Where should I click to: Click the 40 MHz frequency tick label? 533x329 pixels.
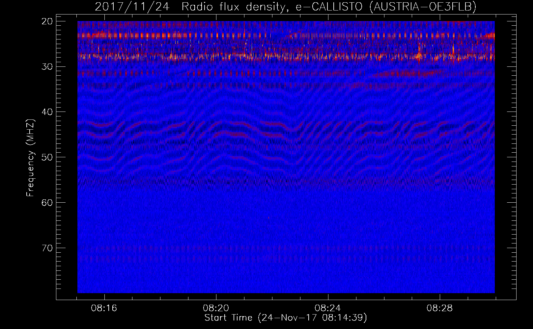[x=47, y=112]
